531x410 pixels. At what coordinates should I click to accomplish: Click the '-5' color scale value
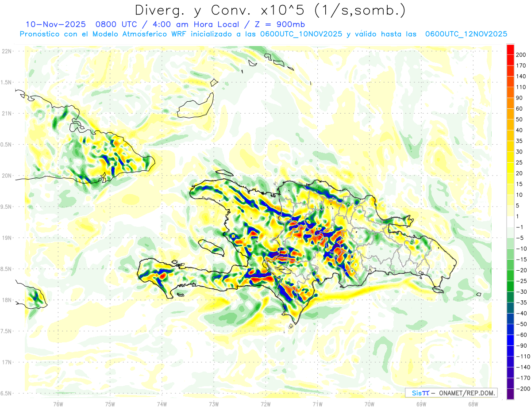(521, 238)
